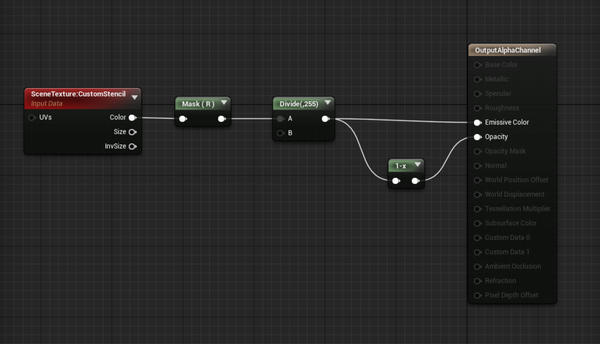600x344 pixels.
Task: Click the Opacity Mask input pin
Action: (x=478, y=152)
